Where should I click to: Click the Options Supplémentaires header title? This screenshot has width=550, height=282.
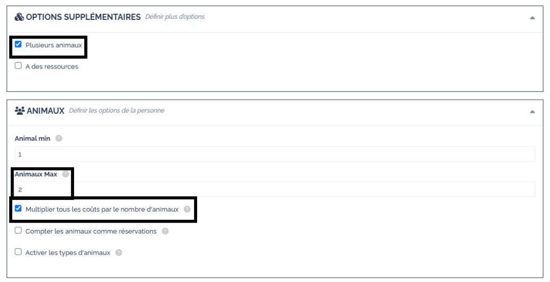pyautogui.click(x=83, y=17)
